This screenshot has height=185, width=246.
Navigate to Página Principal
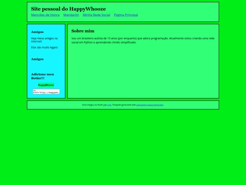click(126, 15)
